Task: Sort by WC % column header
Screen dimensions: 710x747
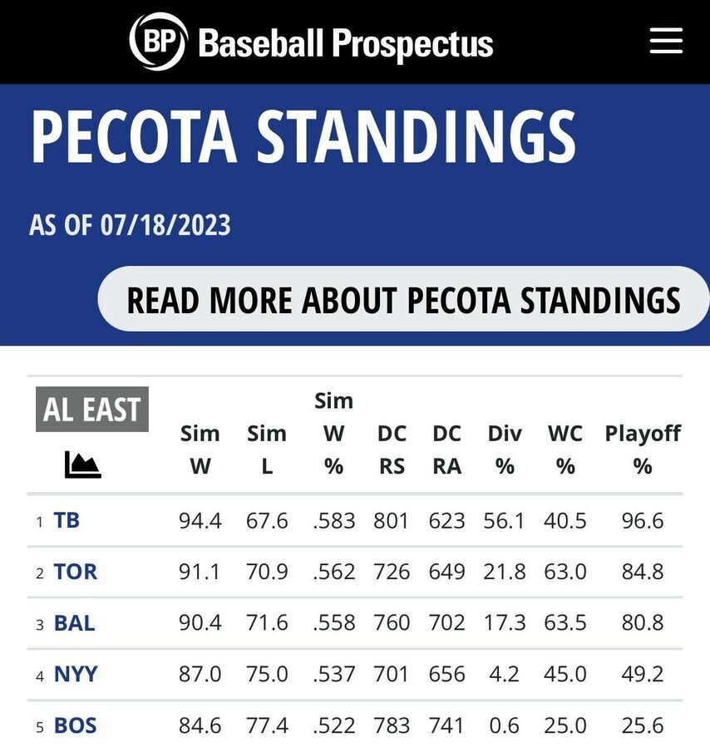Action: click(565, 450)
